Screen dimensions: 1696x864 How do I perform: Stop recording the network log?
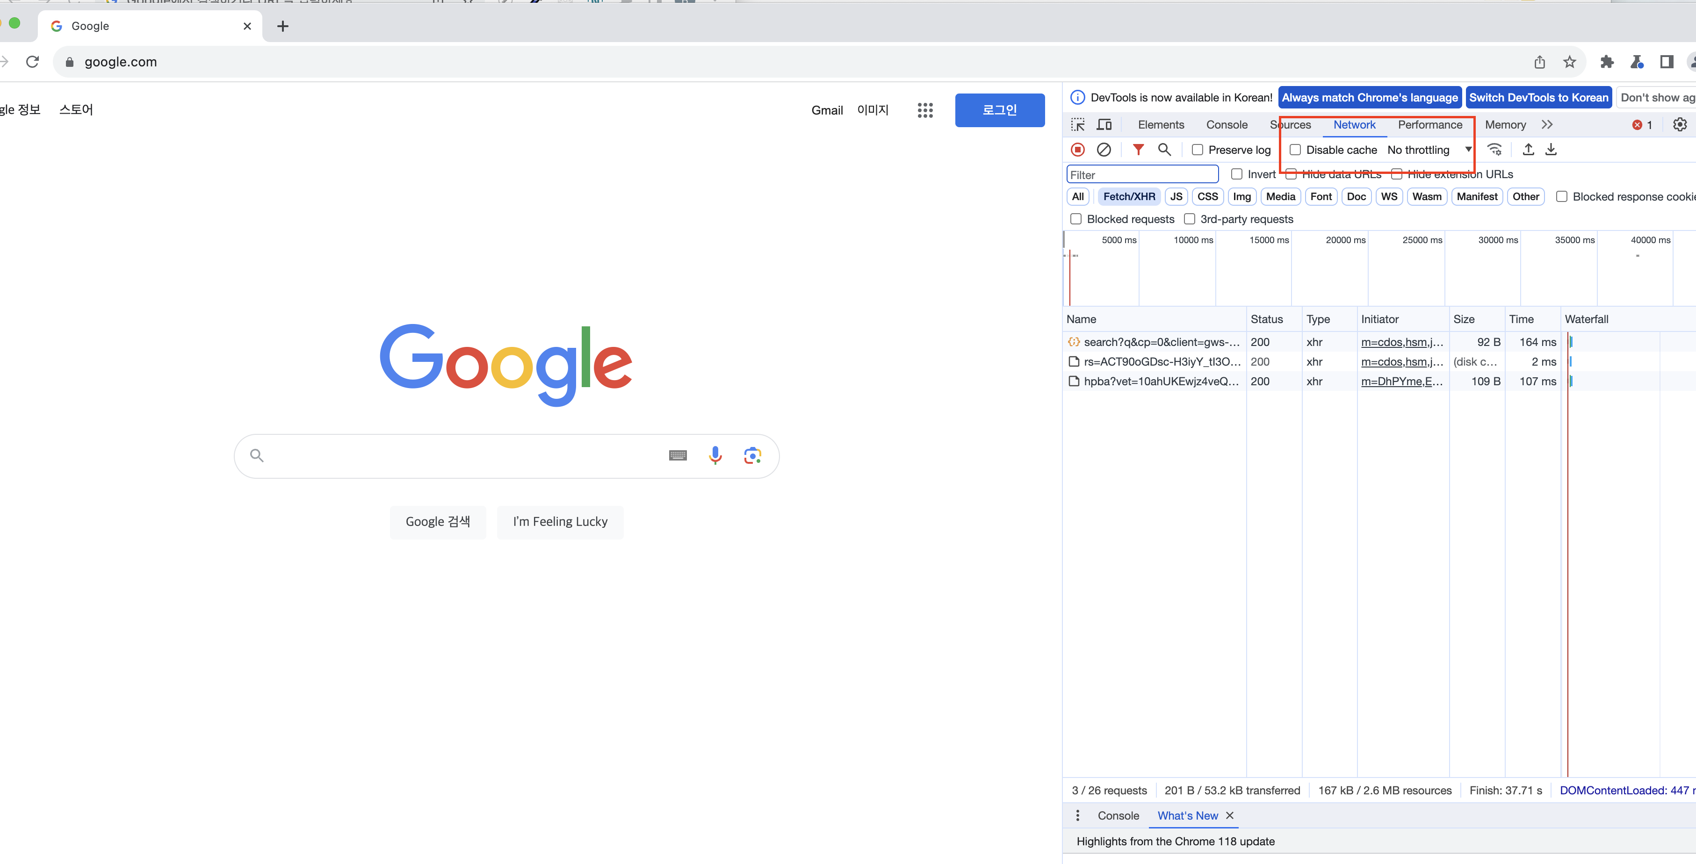click(x=1078, y=150)
